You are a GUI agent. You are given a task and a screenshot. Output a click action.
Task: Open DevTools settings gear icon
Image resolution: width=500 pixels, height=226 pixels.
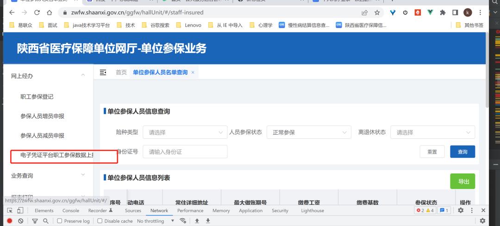click(461, 210)
